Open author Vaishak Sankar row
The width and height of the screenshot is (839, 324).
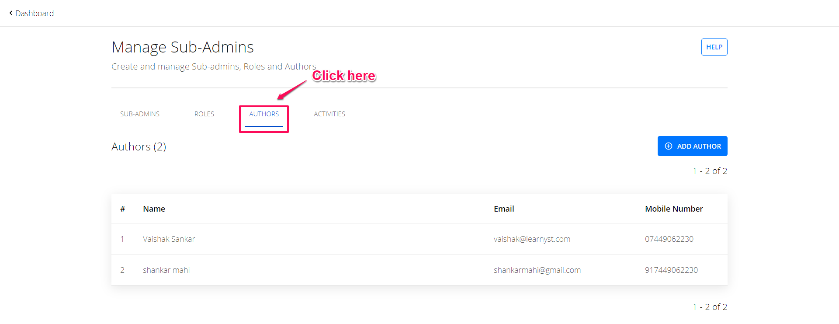pyautogui.click(x=419, y=239)
